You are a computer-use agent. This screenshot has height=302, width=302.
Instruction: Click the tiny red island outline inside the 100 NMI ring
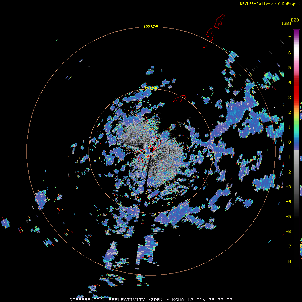(x=205, y=46)
